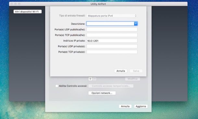This screenshot has height=119, width=198.
Task: Click the red close window button
Action: (12, 4)
